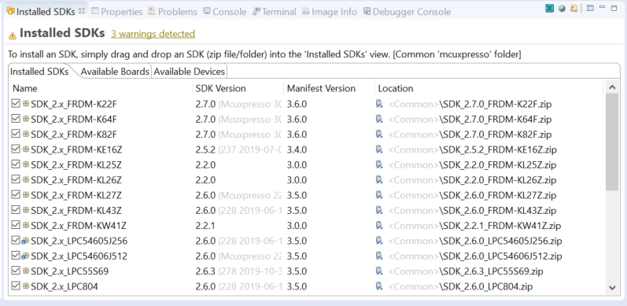Click package icon of SDK_2.x_LPC804
The width and height of the screenshot is (627, 306).
coord(26,286)
